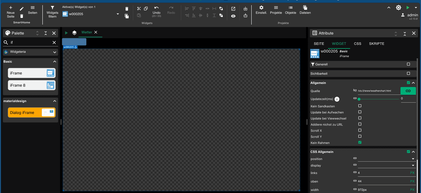
Task: Close the Attribute panel
Action: pyautogui.click(x=413, y=33)
